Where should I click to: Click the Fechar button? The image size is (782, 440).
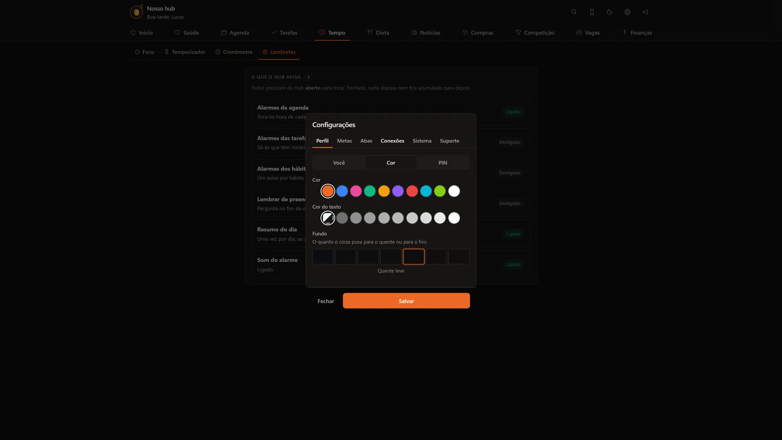pyautogui.click(x=326, y=301)
